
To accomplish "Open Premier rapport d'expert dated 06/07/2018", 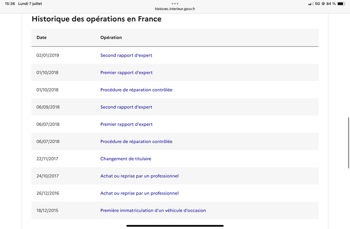I will click(x=126, y=124).
